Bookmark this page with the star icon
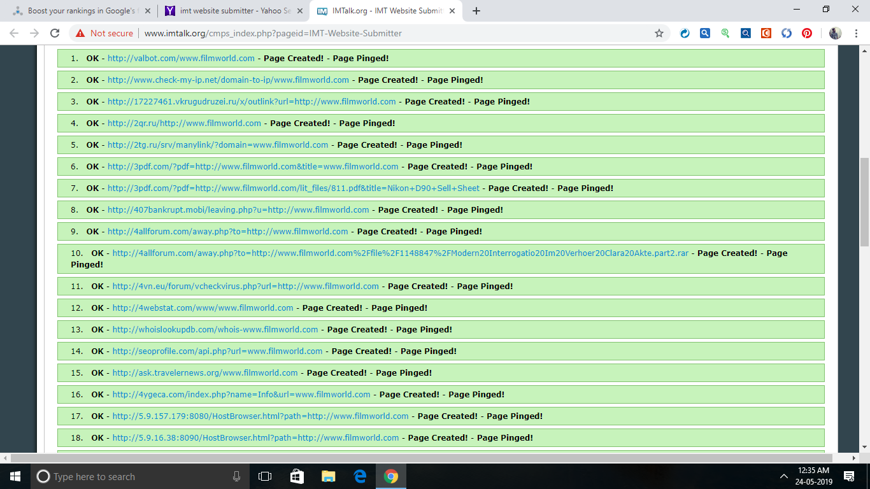870x489 pixels. coord(659,33)
